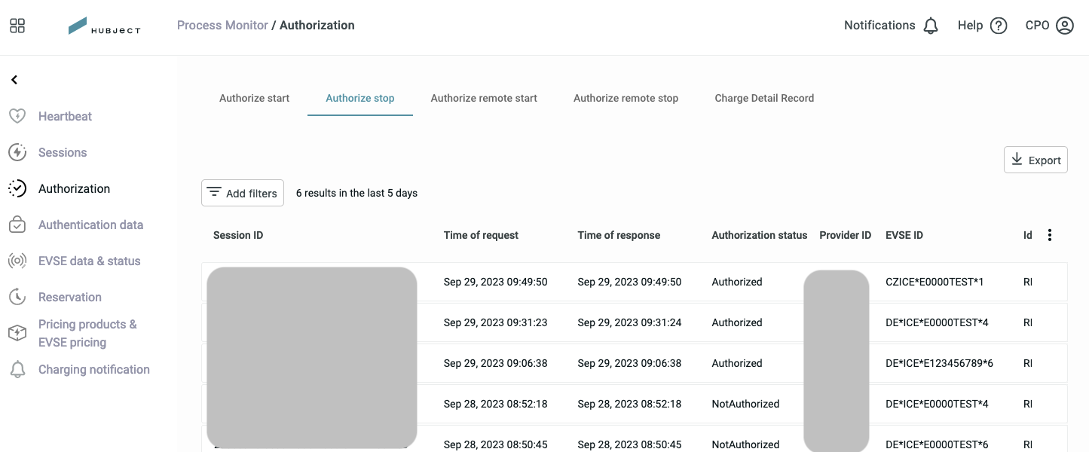
Task: Open the table column options menu
Action: tap(1050, 235)
